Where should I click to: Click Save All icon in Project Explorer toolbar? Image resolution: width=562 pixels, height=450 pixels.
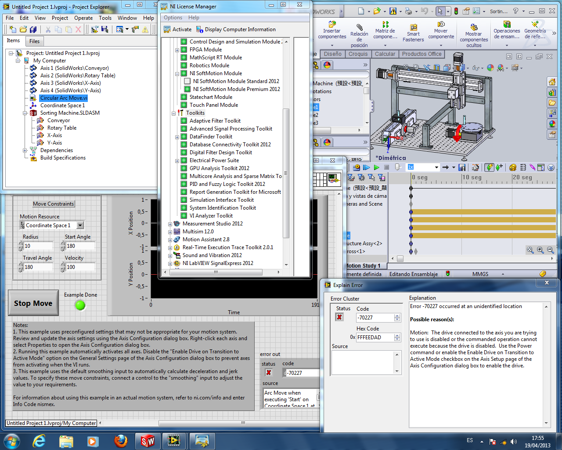coord(33,29)
